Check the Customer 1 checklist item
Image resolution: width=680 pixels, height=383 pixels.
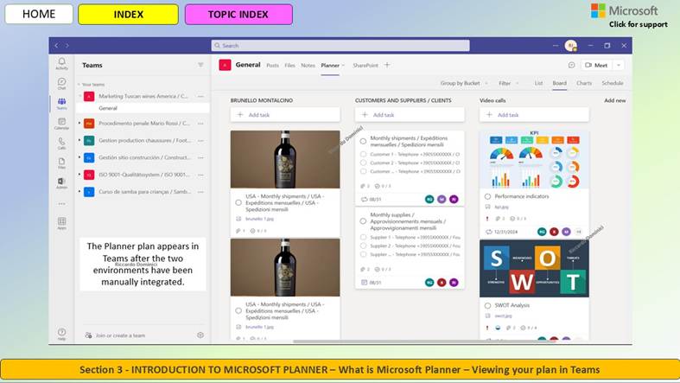click(x=364, y=154)
